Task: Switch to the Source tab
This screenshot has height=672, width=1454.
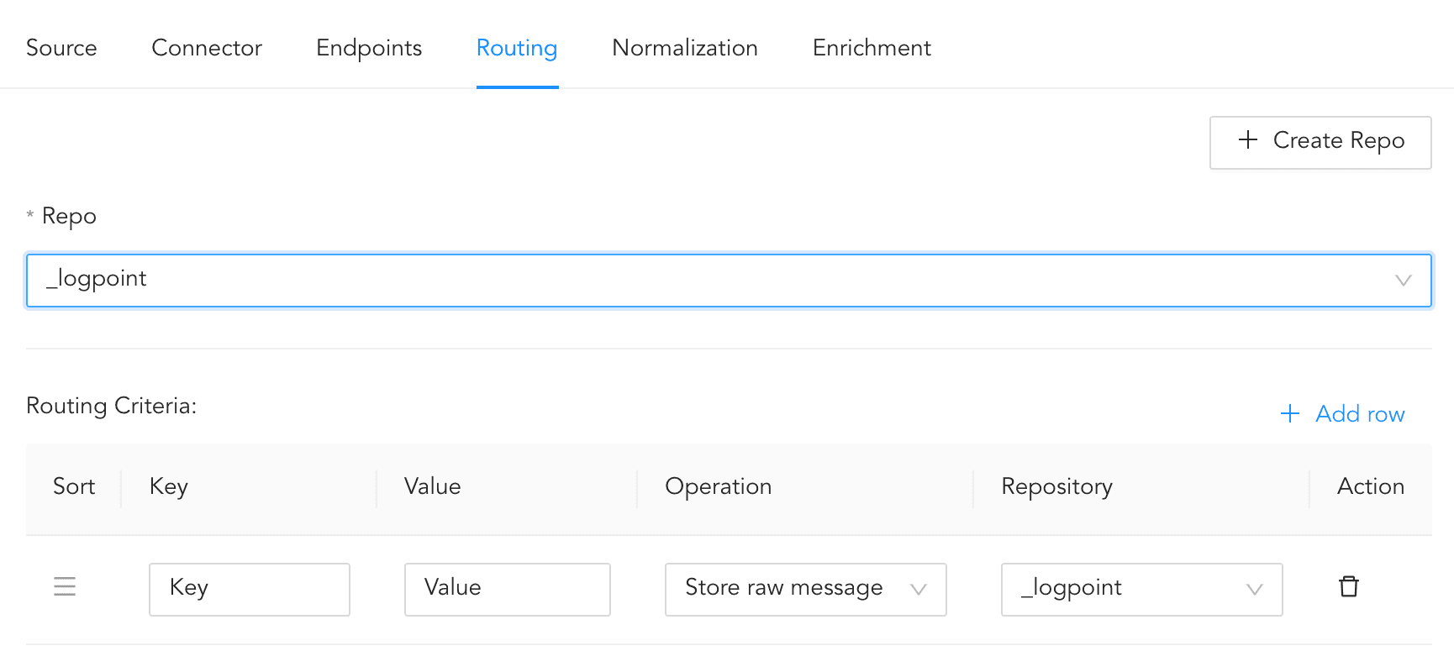Action: pyautogui.click(x=61, y=48)
